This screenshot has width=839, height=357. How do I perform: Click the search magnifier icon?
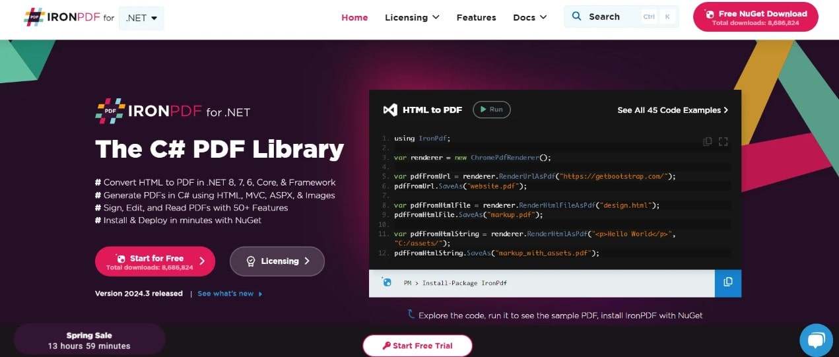[x=576, y=16]
